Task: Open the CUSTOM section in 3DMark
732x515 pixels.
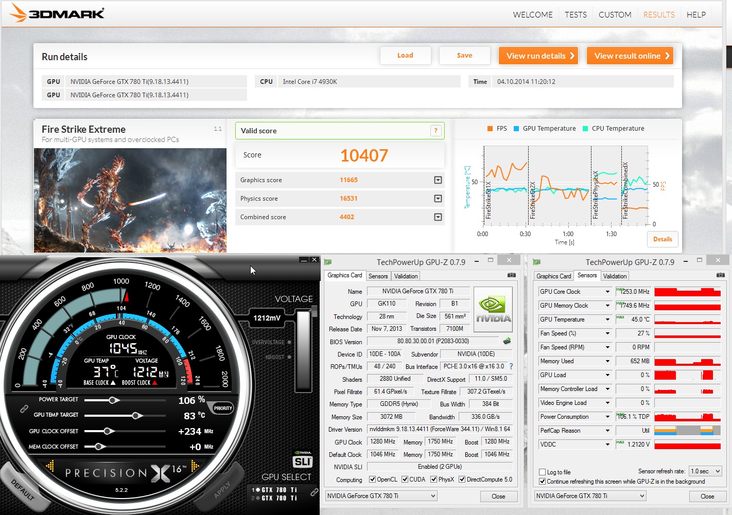Action: click(615, 15)
